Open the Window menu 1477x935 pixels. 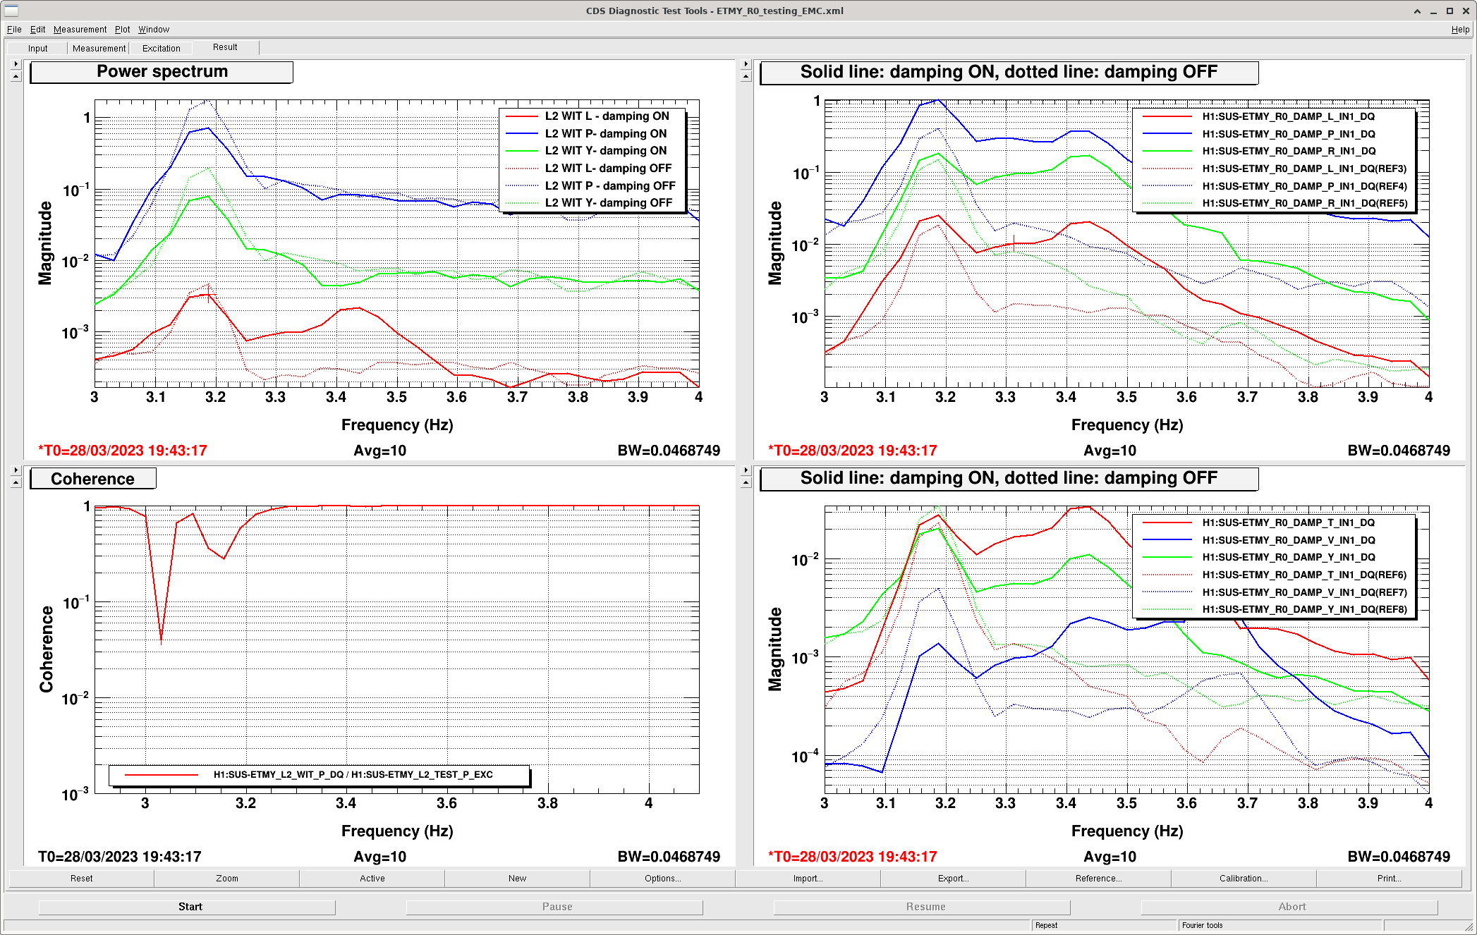point(153,30)
